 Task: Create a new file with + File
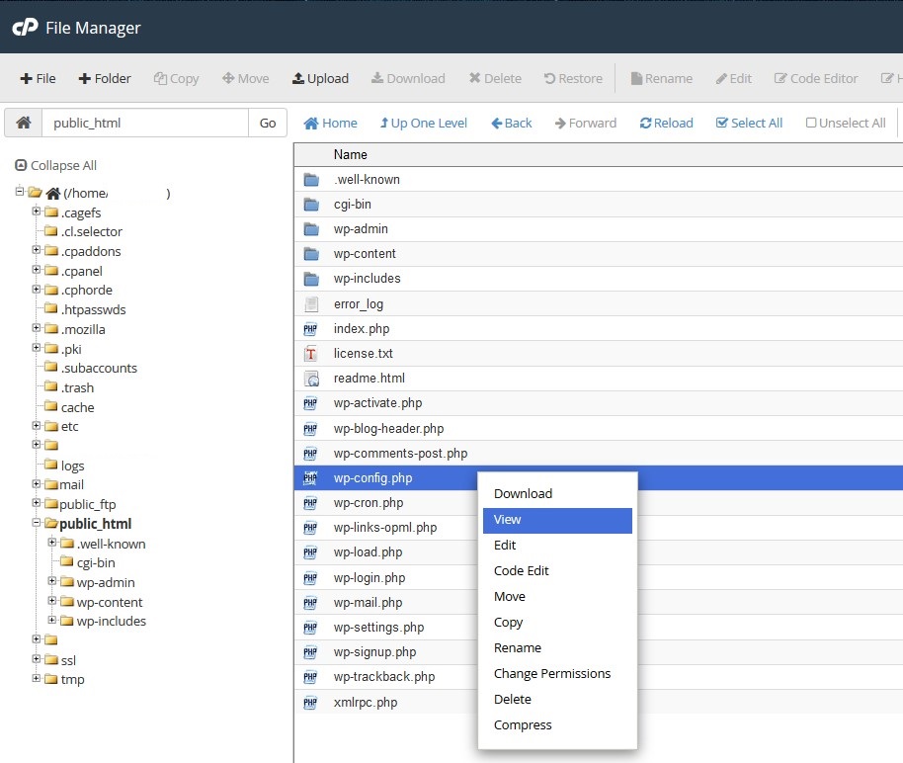pos(38,78)
